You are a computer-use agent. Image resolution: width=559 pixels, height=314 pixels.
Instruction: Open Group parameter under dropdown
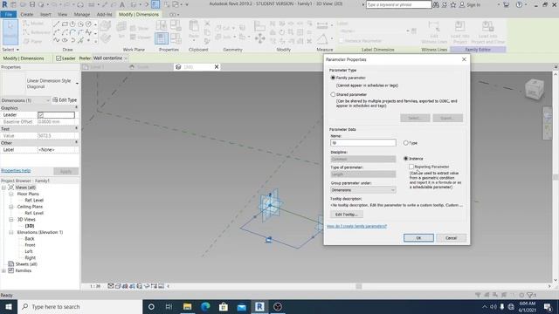(x=363, y=190)
